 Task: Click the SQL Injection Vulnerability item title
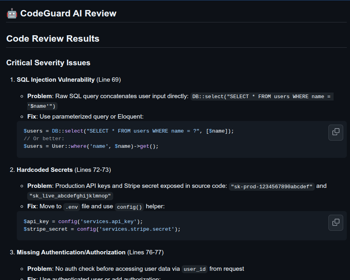click(x=56, y=80)
